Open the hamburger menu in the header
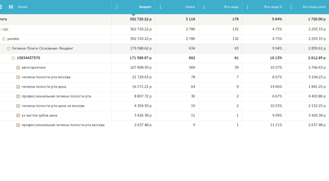Screen dimensions: 329x181 1,7
